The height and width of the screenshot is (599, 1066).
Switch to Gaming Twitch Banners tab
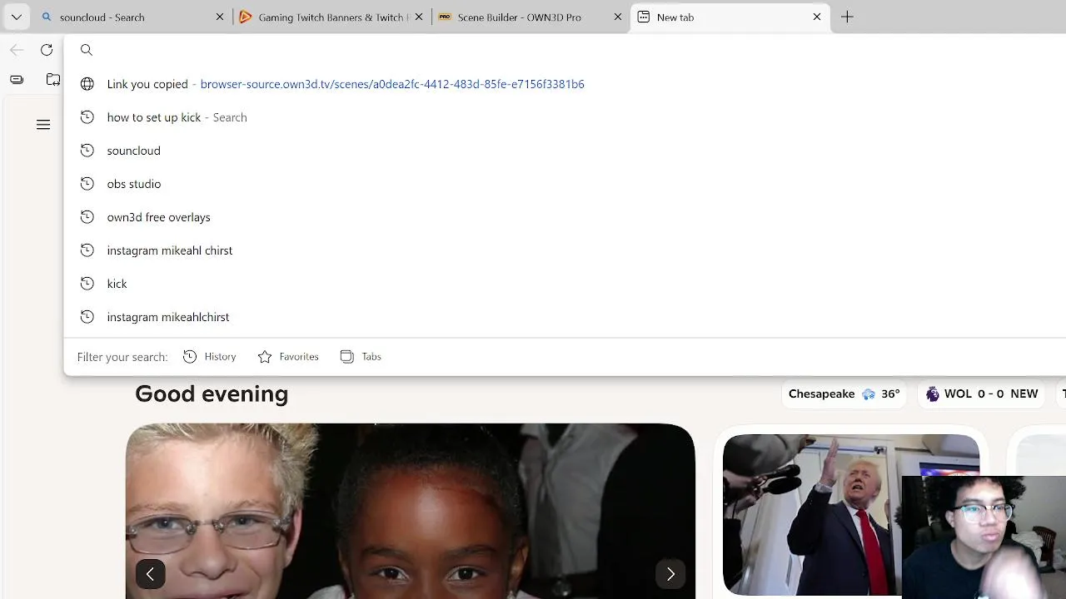[x=331, y=17]
